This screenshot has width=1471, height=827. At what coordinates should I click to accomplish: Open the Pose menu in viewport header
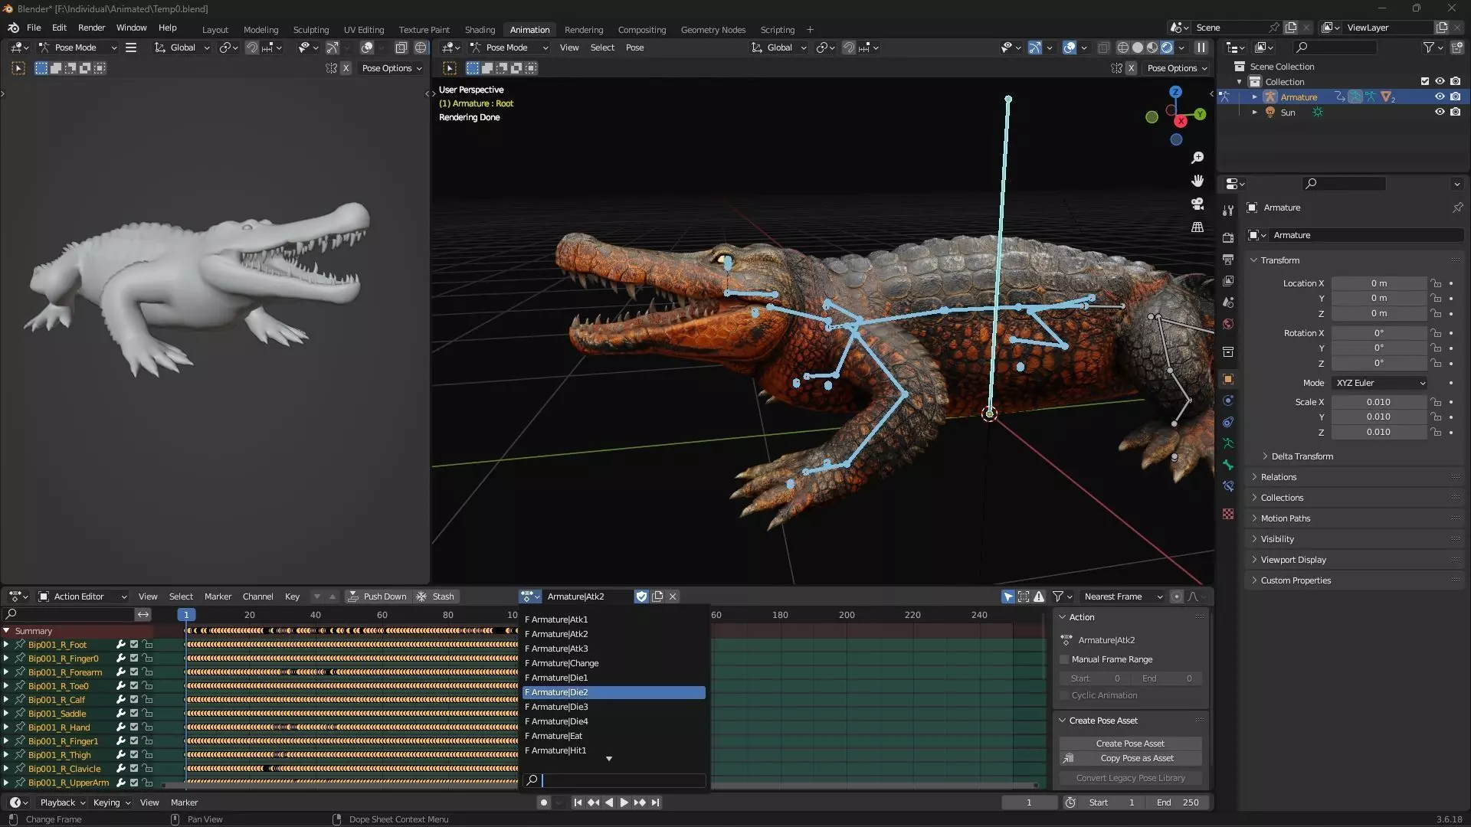(x=634, y=47)
